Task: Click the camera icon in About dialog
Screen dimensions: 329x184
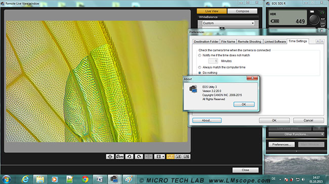Action: pyautogui.click(x=193, y=89)
